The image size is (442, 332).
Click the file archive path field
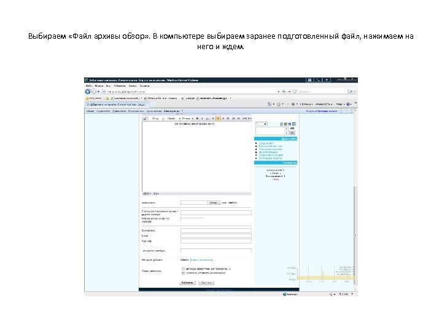pos(194,203)
